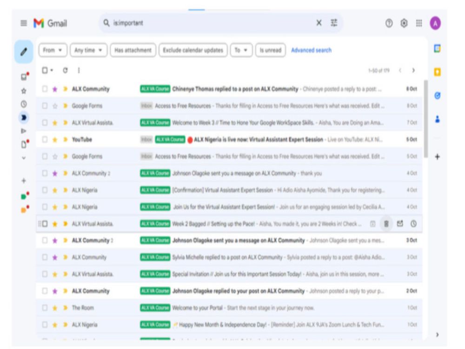
Task: Click ALX VA Course label on Sylvia Michelle email
Action: [x=155, y=257]
